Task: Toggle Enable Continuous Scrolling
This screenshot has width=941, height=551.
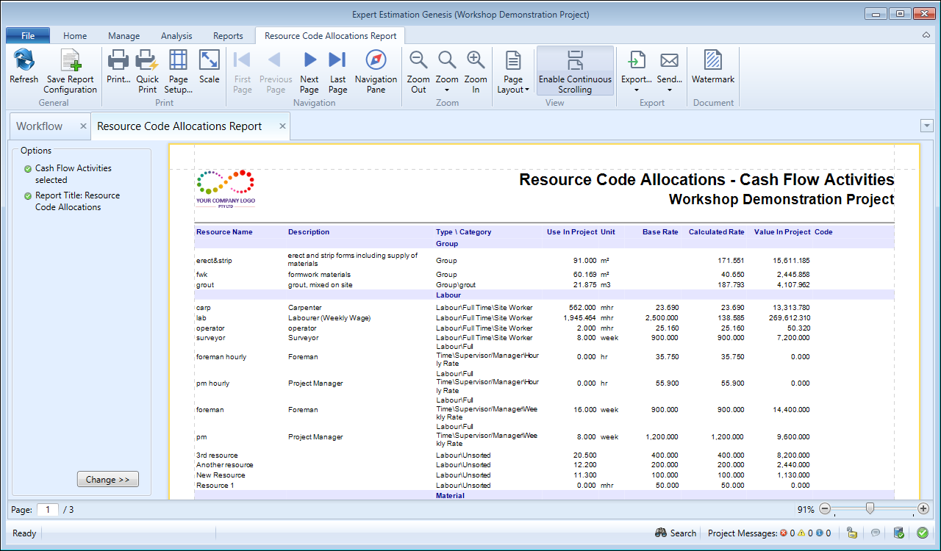Action: pyautogui.click(x=575, y=71)
